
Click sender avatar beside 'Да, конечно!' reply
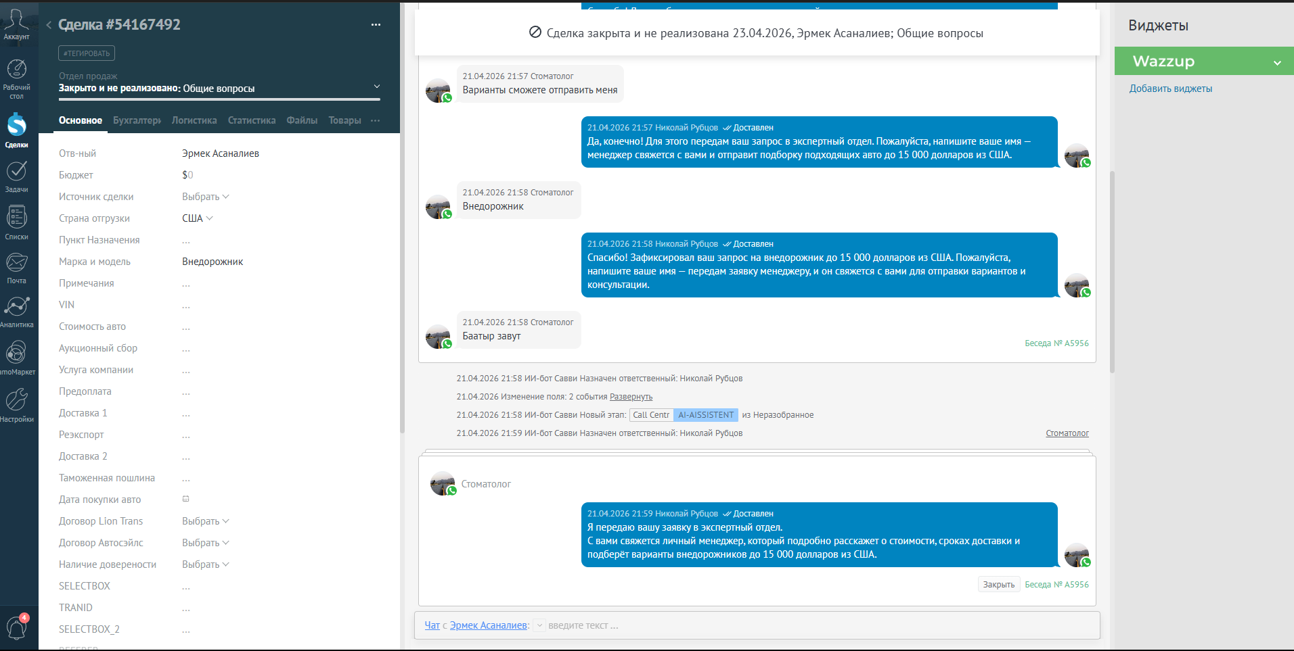(x=1077, y=155)
